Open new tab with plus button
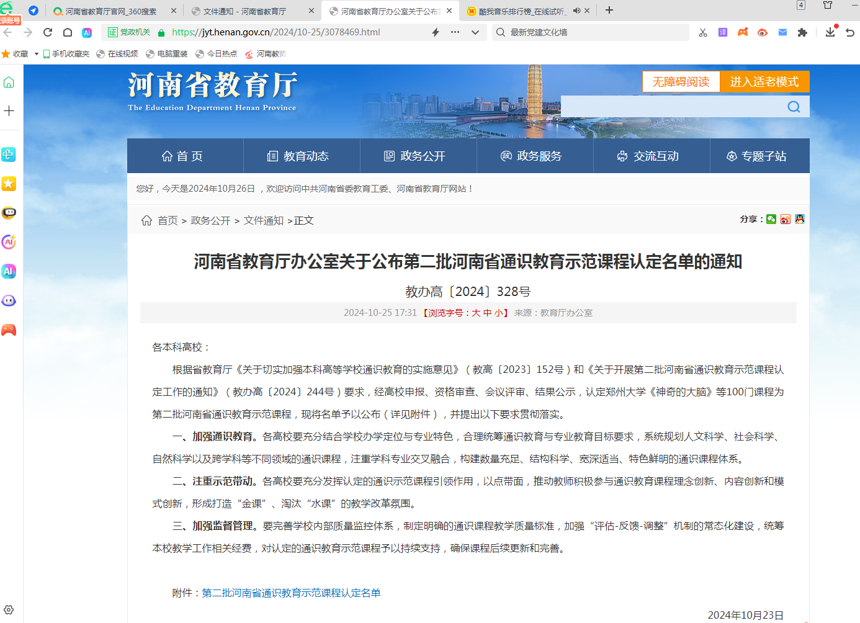This screenshot has height=623, width=860. (609, 11)
